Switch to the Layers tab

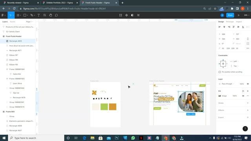tap(5, 22)
